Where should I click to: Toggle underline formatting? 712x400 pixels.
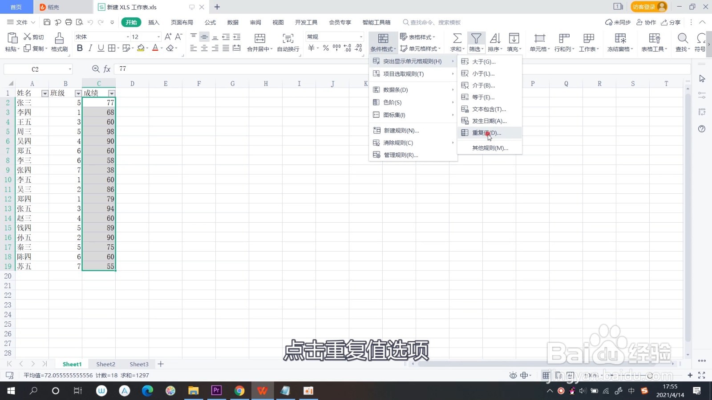101,48
